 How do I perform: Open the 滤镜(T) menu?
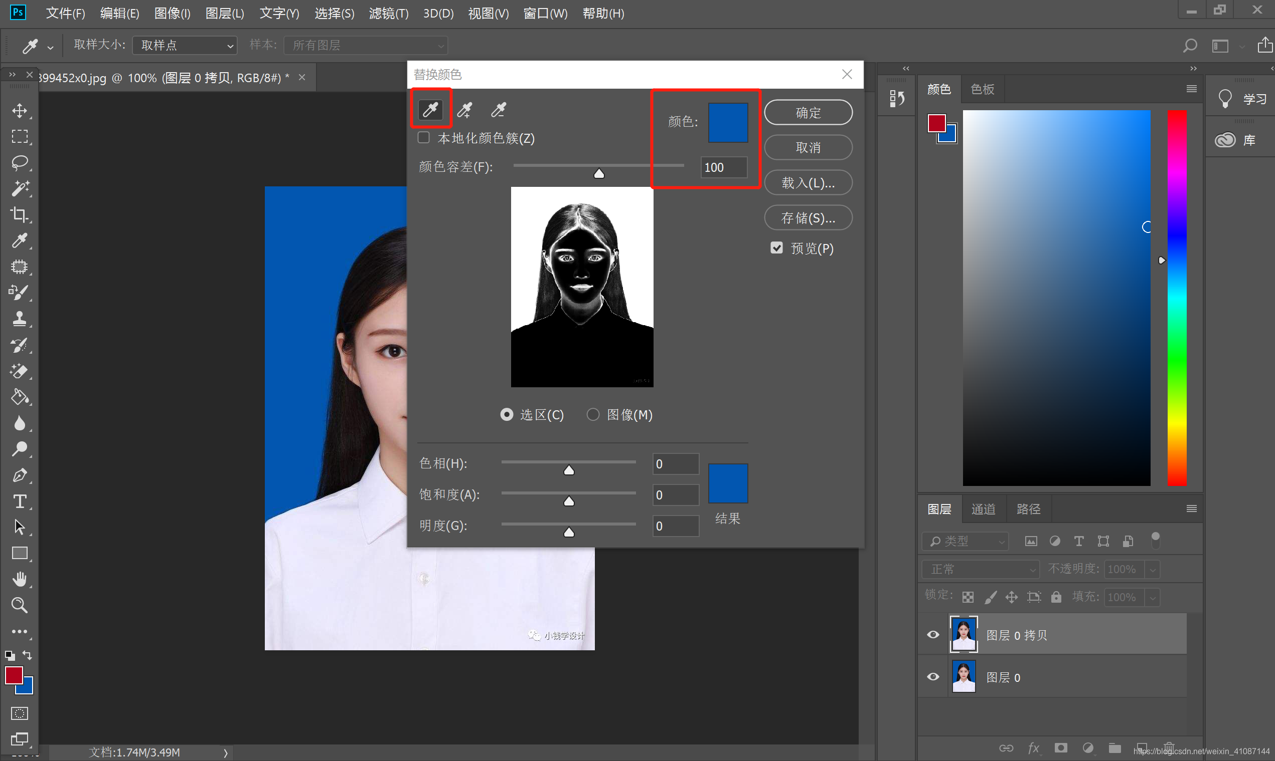(389, 14)
